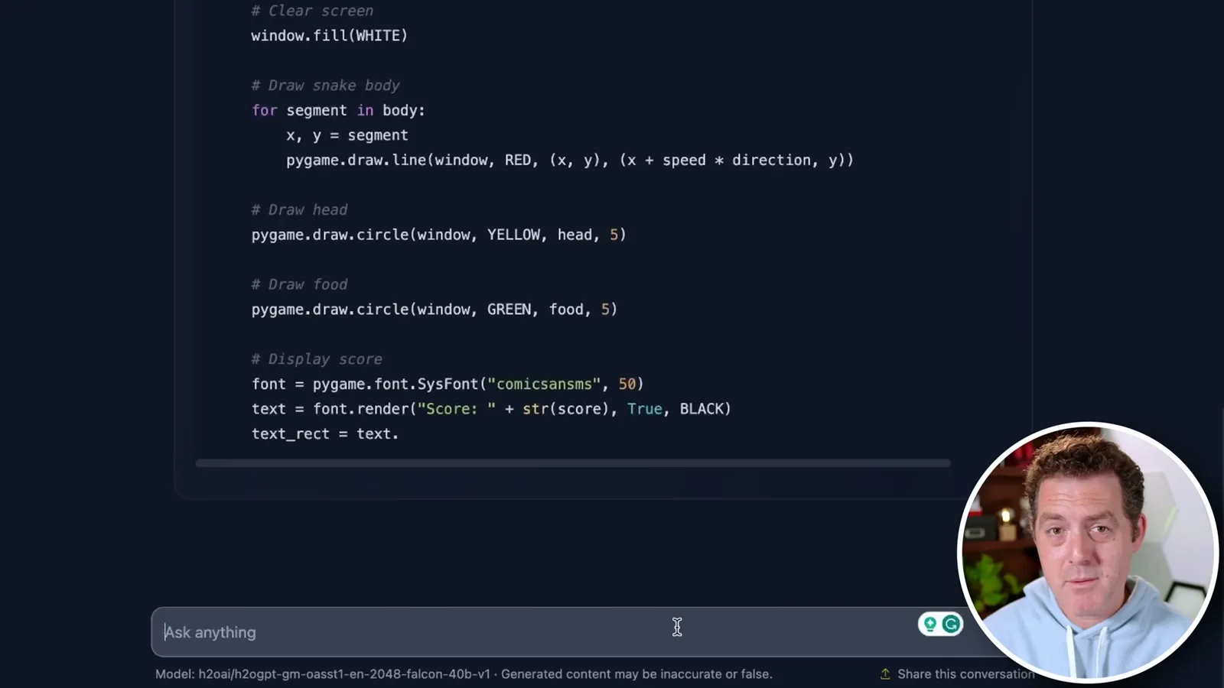Image resolution: width=1224 pixels, height=688 pixels.
Task: Click the "text_rect = text." line
Action: coord(325,434)
